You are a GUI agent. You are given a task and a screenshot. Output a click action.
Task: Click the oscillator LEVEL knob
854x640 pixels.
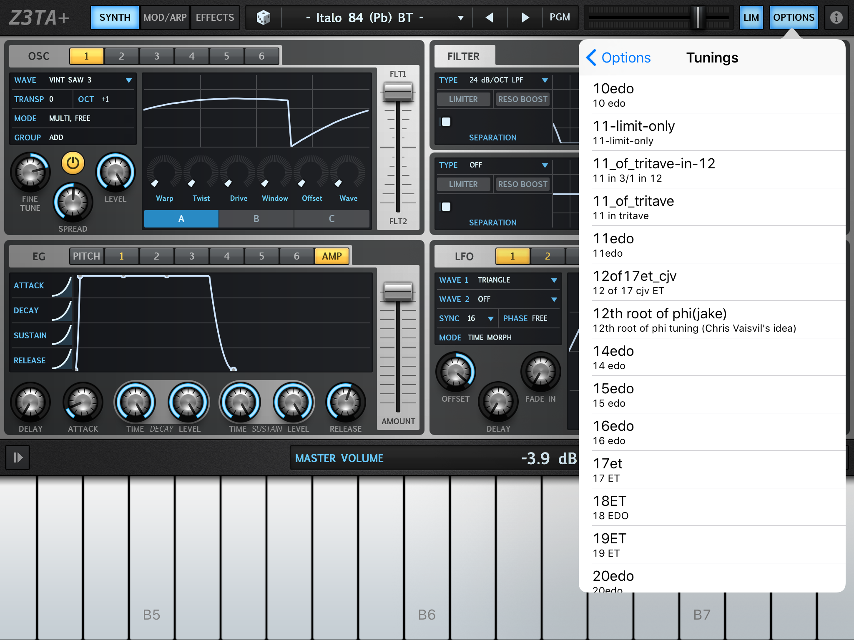point(116,172)
